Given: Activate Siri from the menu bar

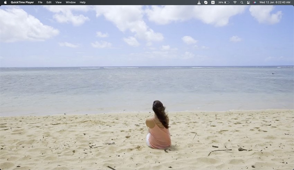Looking at the screenshot, I should 255,2.
